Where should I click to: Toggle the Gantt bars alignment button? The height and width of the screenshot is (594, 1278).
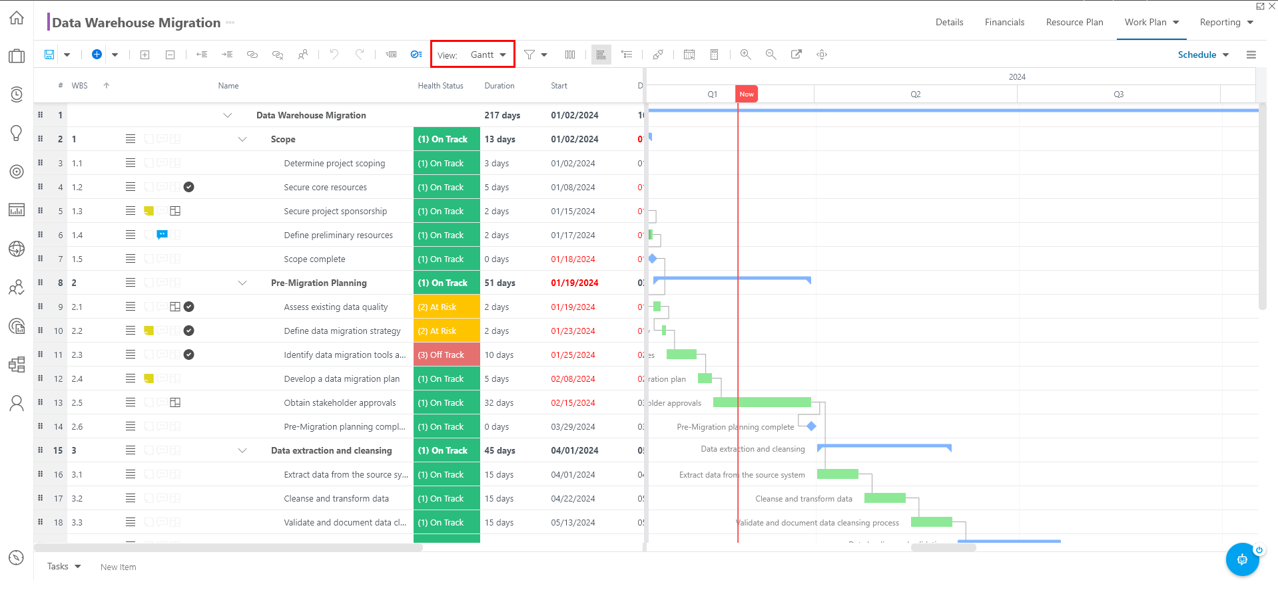(601, 55)
